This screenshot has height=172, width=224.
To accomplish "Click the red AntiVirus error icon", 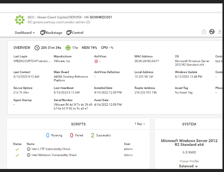I will (96, 61).
